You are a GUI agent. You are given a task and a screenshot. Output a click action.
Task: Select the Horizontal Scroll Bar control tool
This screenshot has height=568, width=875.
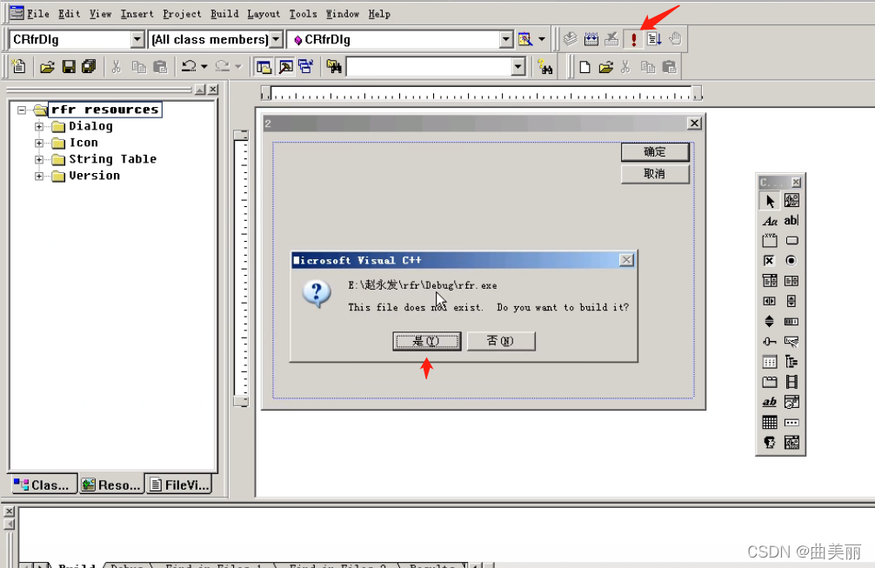click(770, 301)
